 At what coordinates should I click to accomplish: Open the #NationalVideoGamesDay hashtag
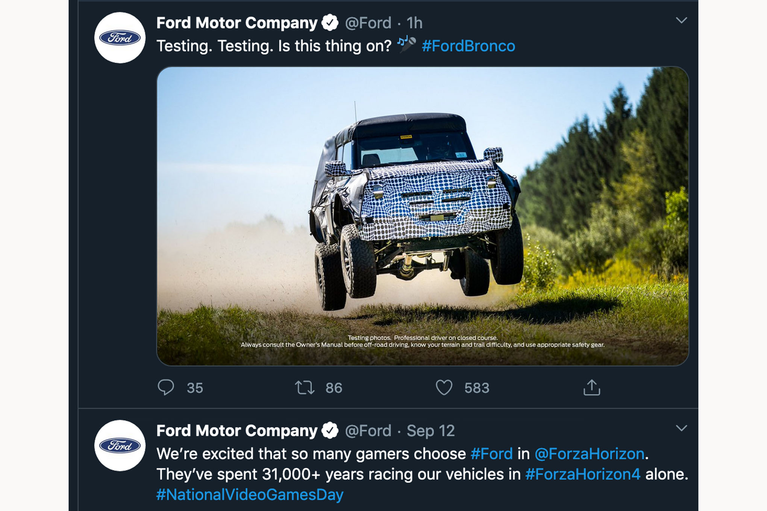pos(250,494)
